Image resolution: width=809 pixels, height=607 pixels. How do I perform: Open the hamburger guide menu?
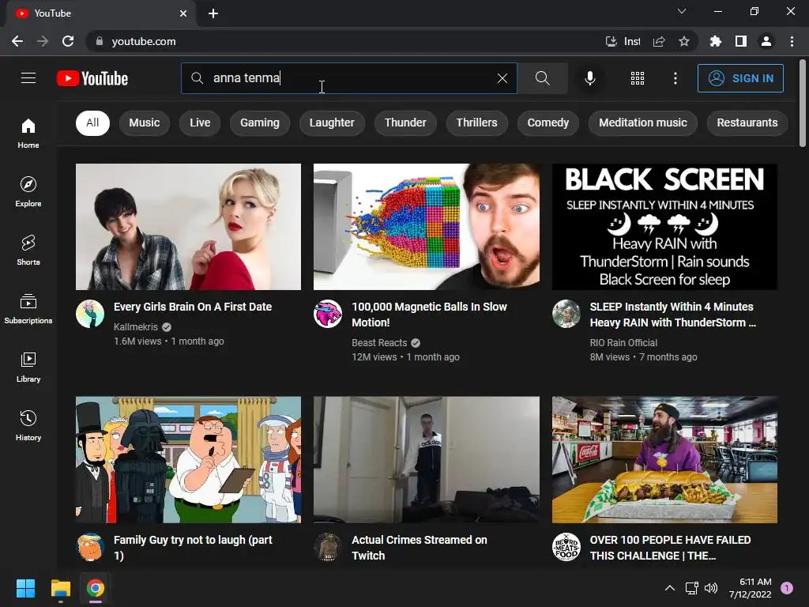coord(28,78)
